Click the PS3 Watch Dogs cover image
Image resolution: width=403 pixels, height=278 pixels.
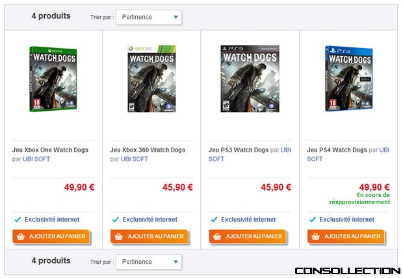tap(250, 78)
